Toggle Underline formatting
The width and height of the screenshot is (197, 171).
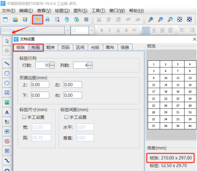click(x=118, y=30)
